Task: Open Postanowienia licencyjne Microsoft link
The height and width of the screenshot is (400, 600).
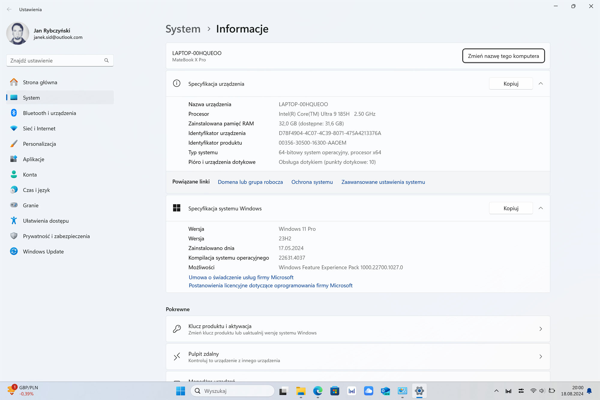Action: (271, 285)
